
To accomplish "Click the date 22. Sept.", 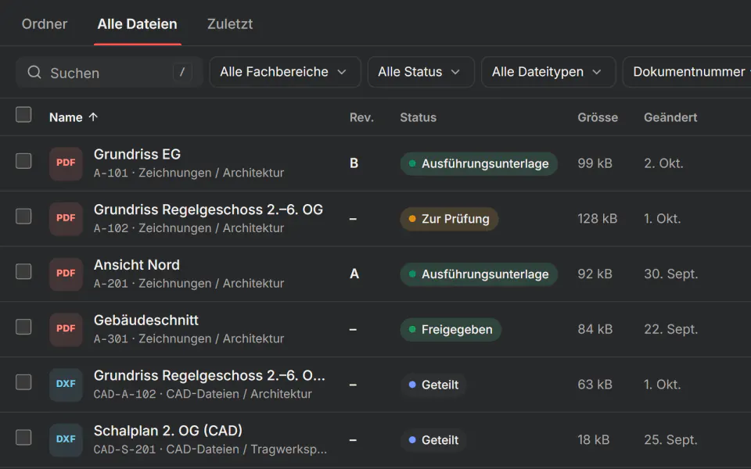I will click(x=670, y=329).
